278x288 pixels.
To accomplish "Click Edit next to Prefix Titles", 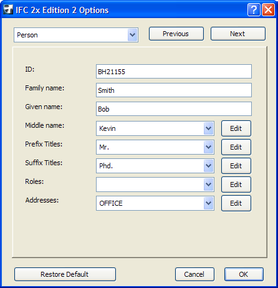I will [236, 147].
